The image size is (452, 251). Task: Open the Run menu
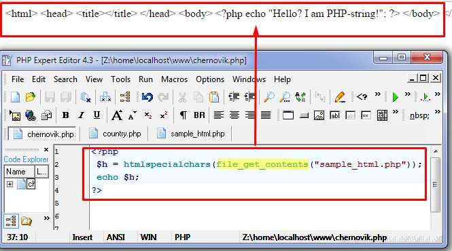(x=145, y=79)
